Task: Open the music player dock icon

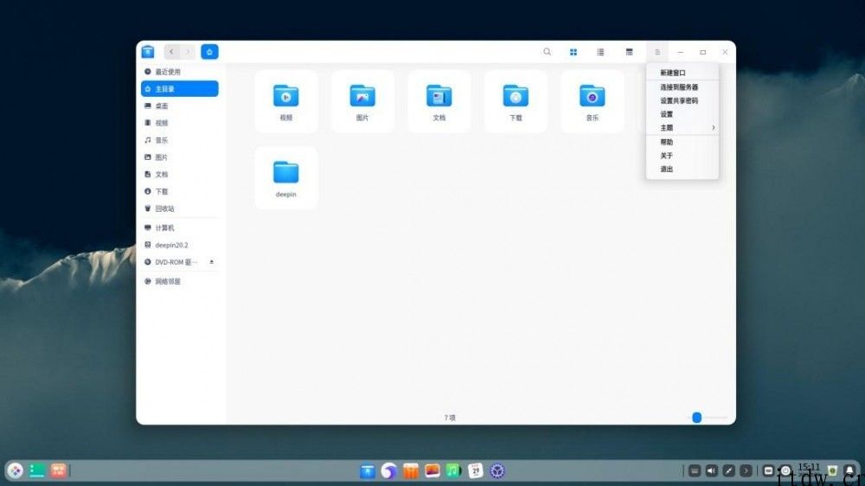Action: [x=453, y=471]
